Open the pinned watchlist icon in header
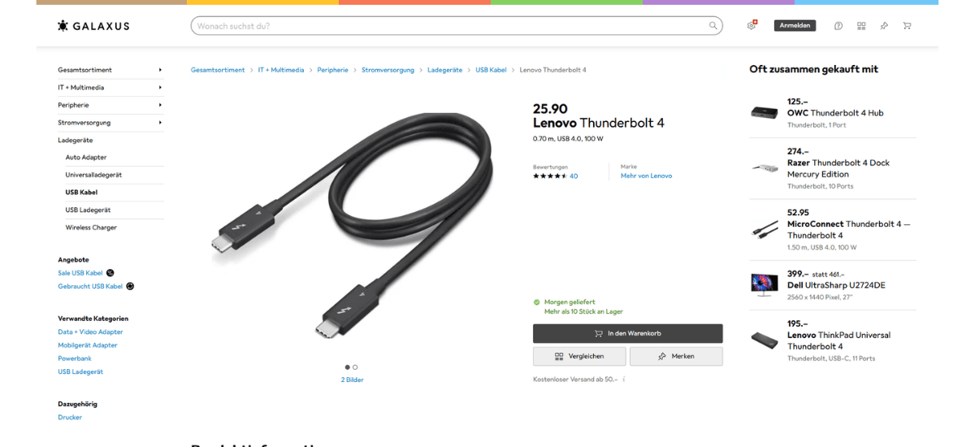 (x=884, y=26)
